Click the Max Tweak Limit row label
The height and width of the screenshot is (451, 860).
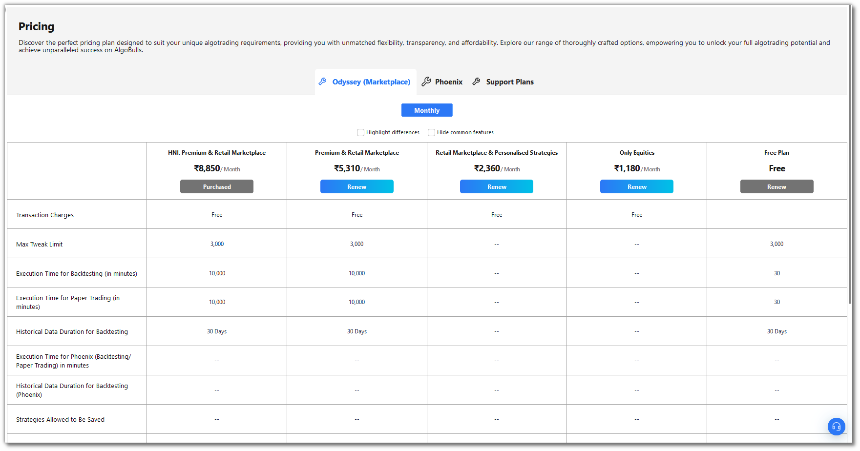coord(40,245)
